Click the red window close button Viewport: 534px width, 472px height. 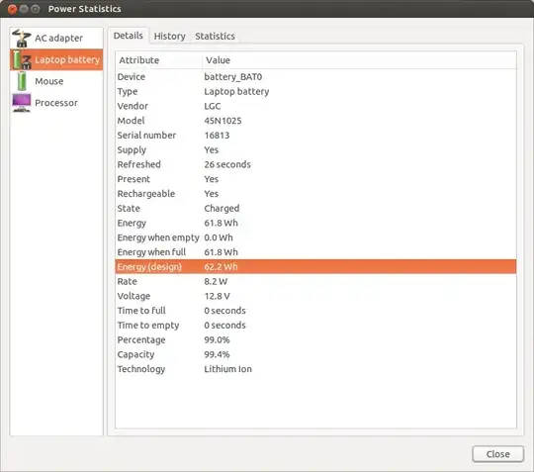pyautogui.click(x=12, y=9)
